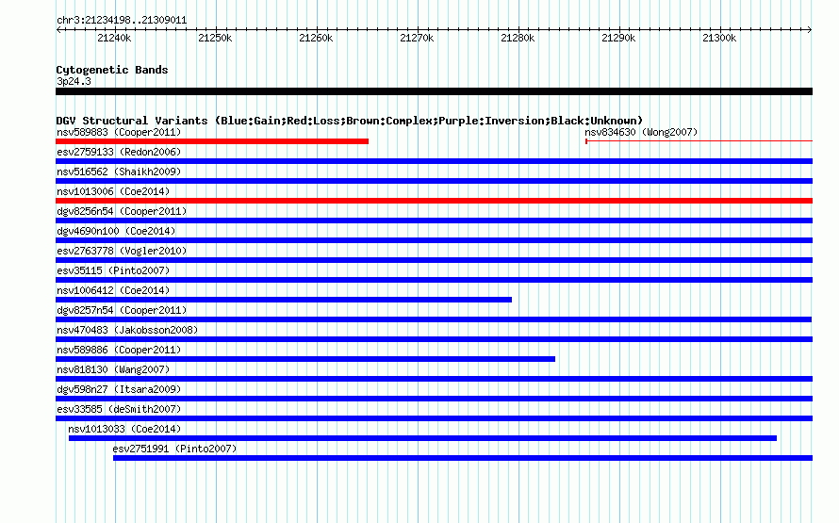
Task: Click the 21280k ruler position label
Action: coord(518,38)
